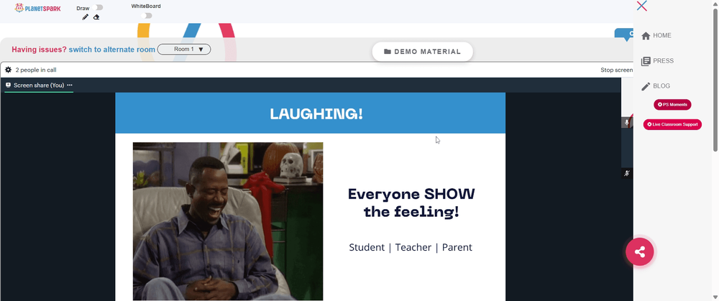The image size is (719, 301).
Task: Open the Demo Material folder button
Action: (x=422, y=51)
